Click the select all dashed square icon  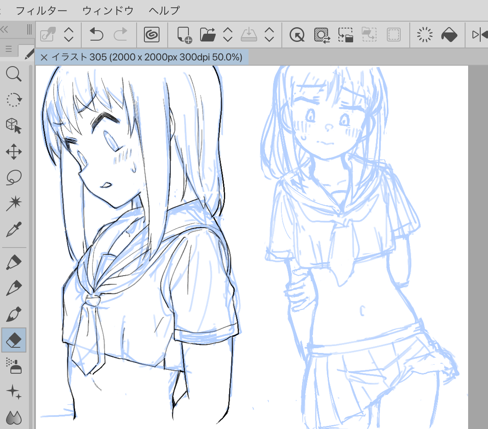(394, 35)
